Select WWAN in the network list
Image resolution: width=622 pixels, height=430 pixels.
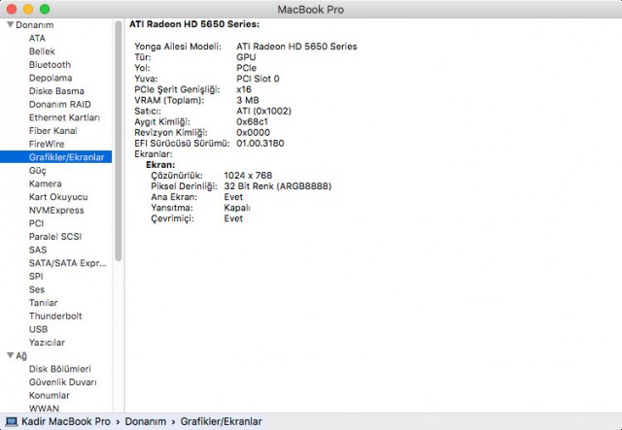44,408
